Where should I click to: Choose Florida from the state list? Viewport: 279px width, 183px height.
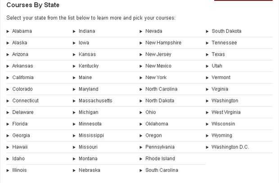20,124
